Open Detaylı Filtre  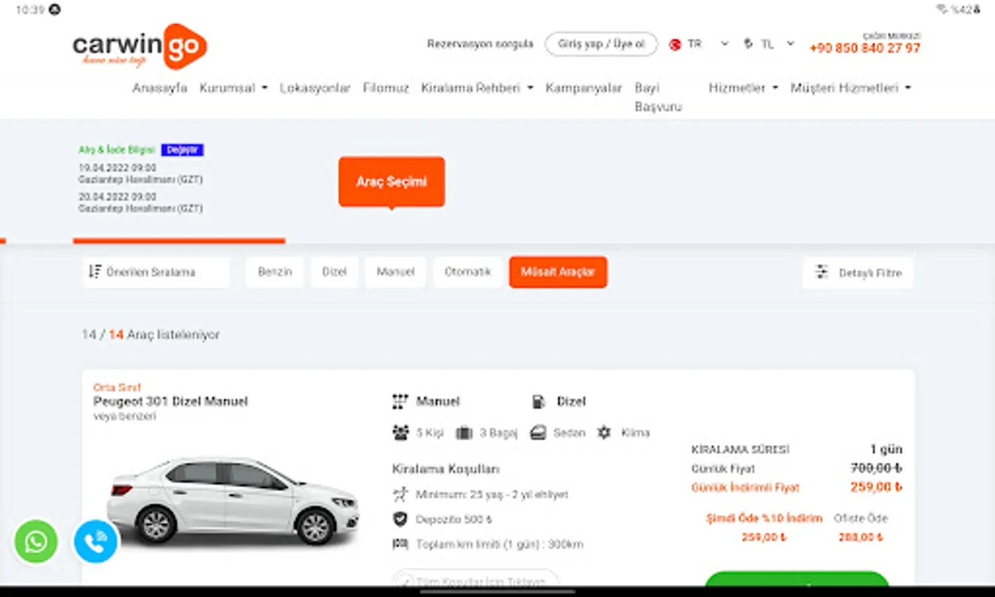pyautogui.click(x=858, y=273)
